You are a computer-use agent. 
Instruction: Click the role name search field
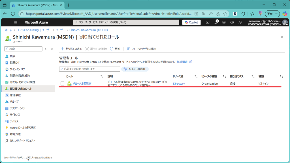click(x=90, y=69)
